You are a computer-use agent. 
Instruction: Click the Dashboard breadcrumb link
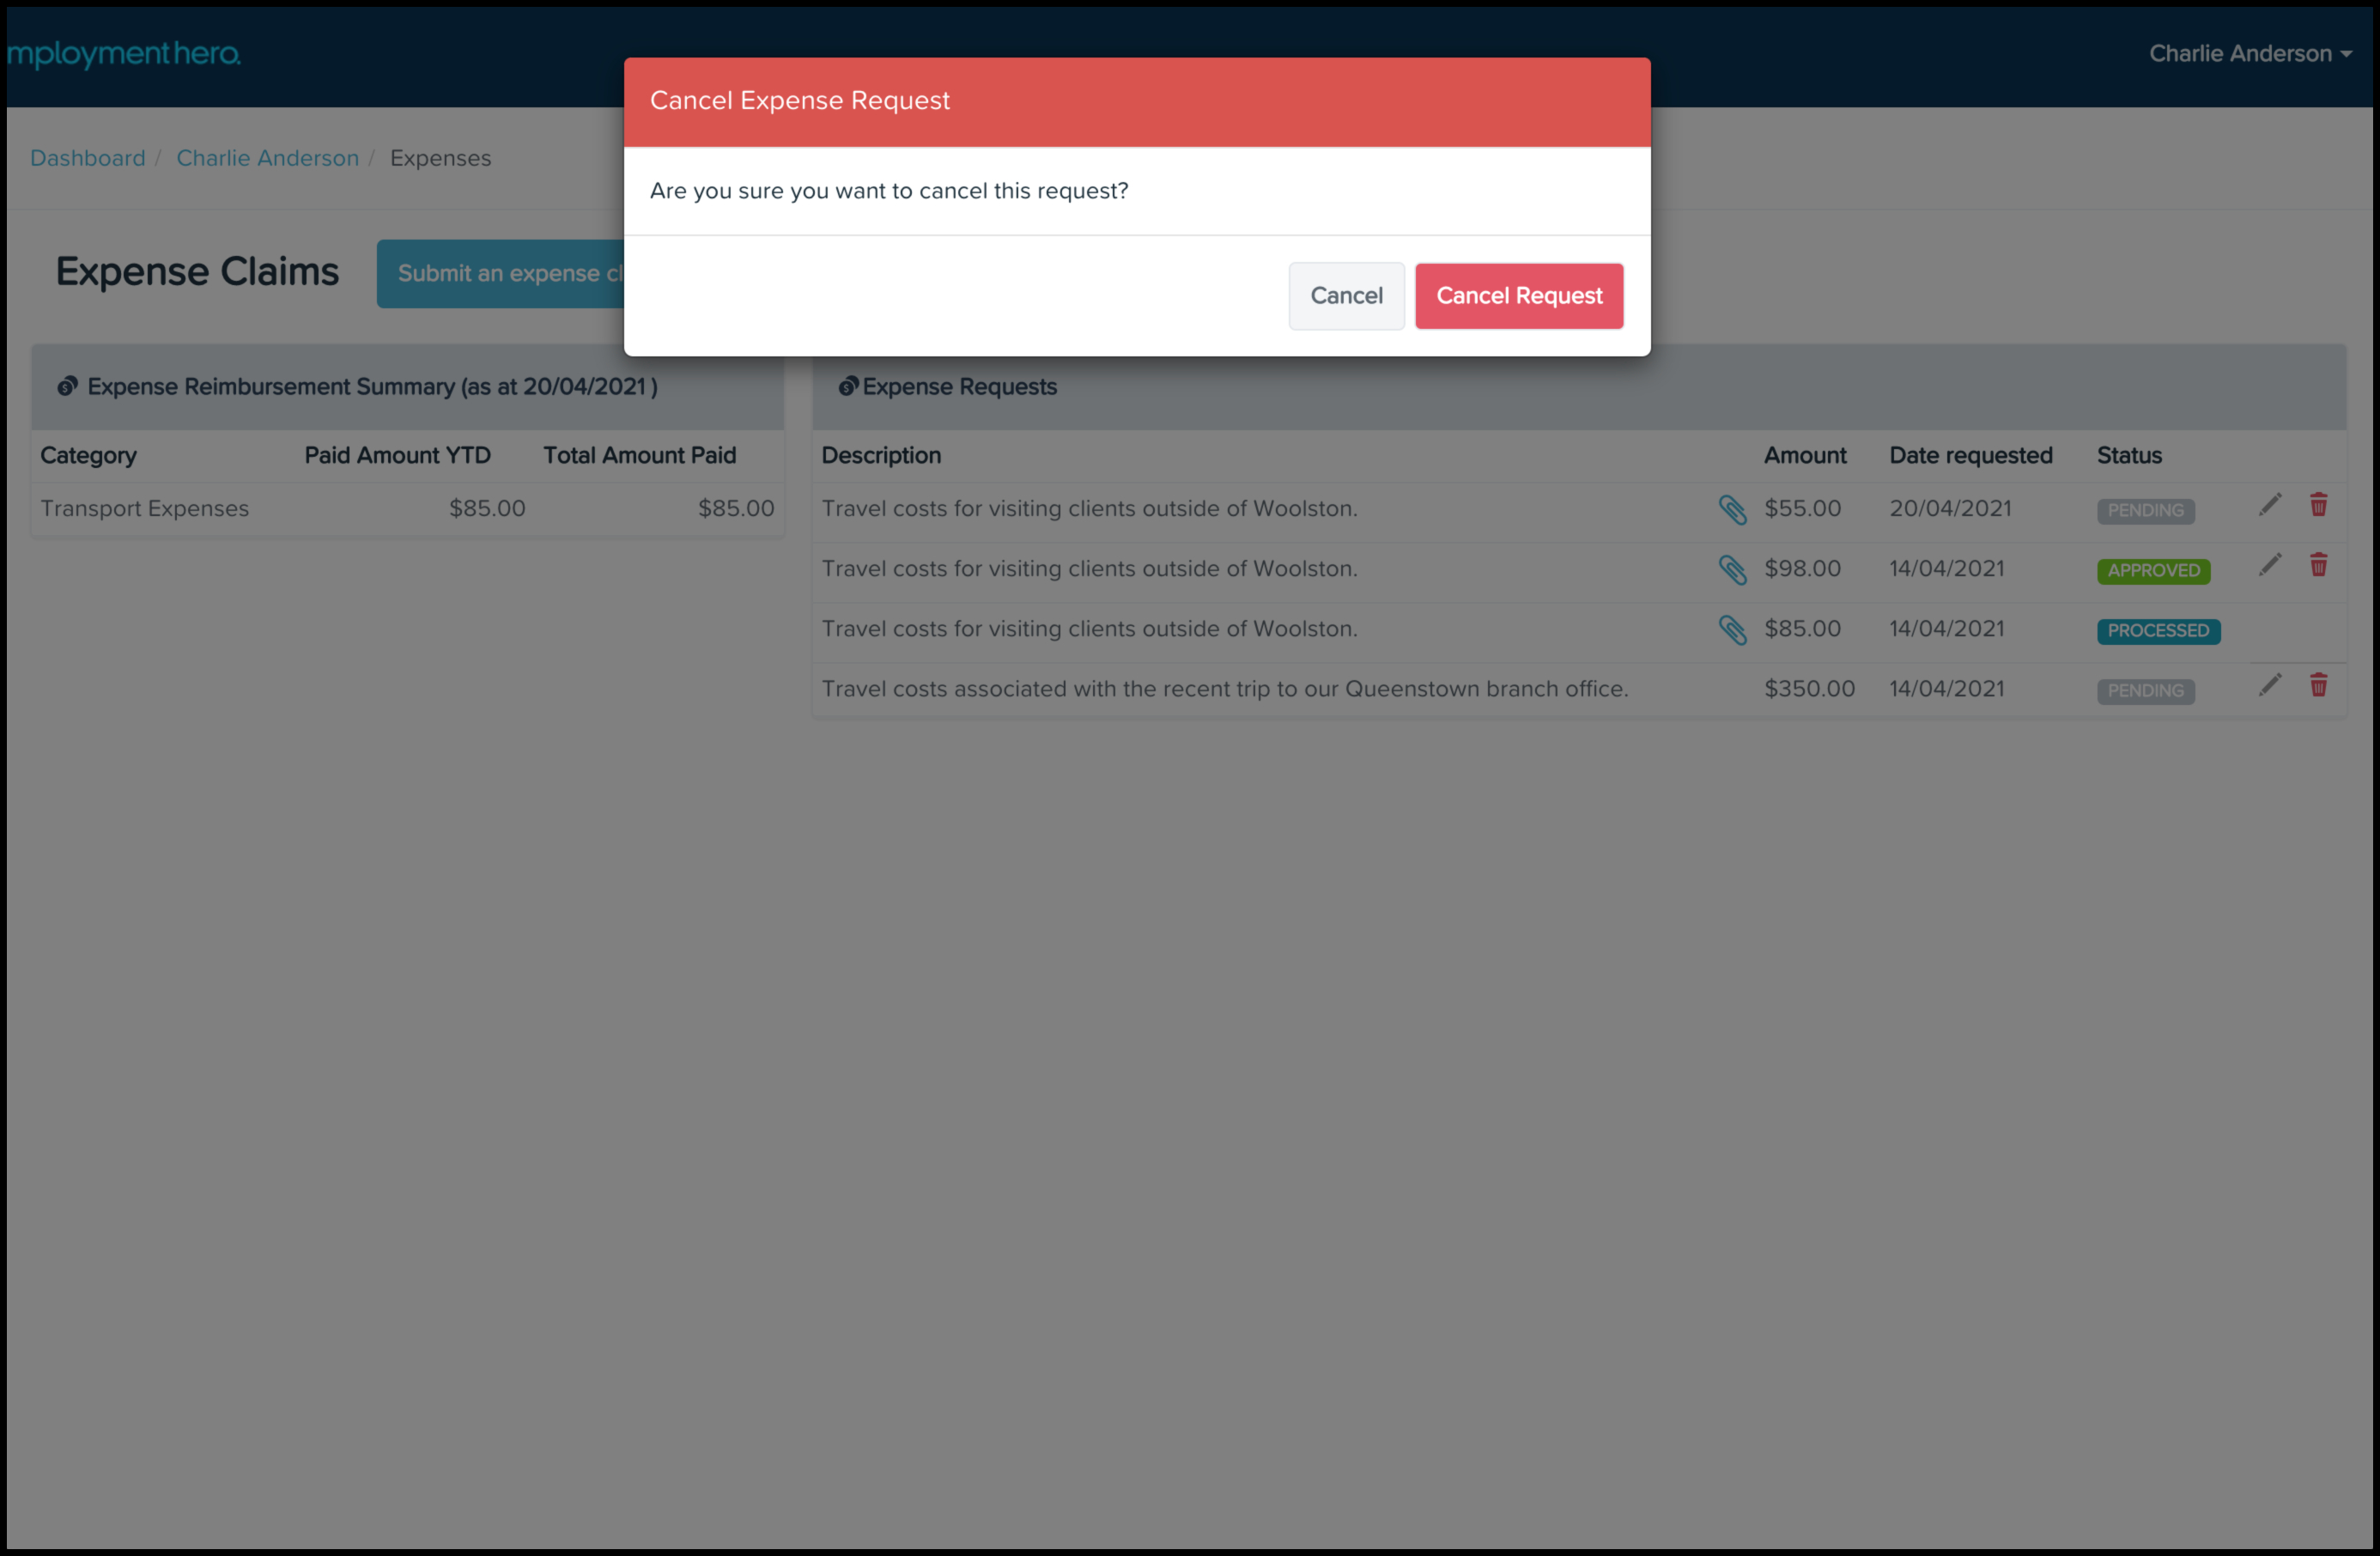(x=88, y=158)
